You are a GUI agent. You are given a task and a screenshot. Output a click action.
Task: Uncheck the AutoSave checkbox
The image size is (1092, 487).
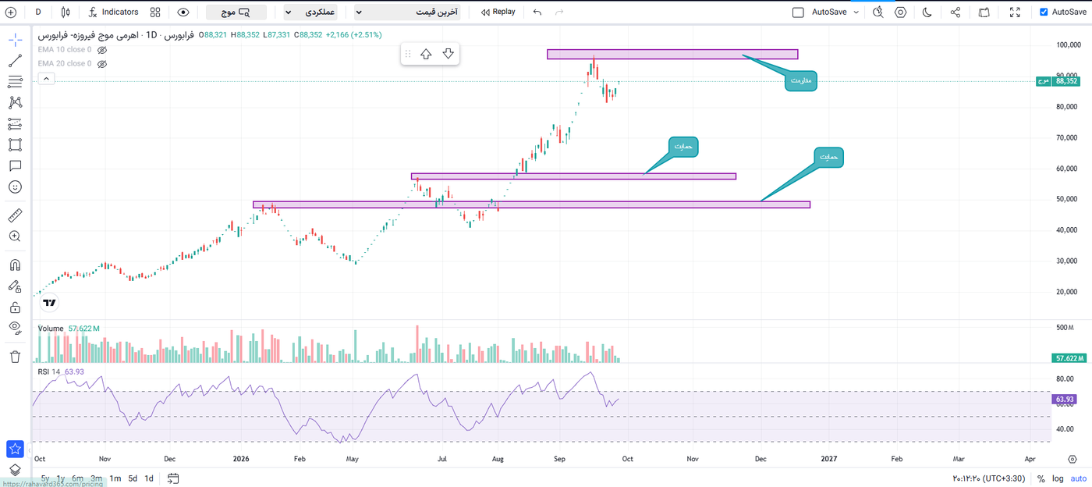pyautogui.click(x=1044, y=12)
